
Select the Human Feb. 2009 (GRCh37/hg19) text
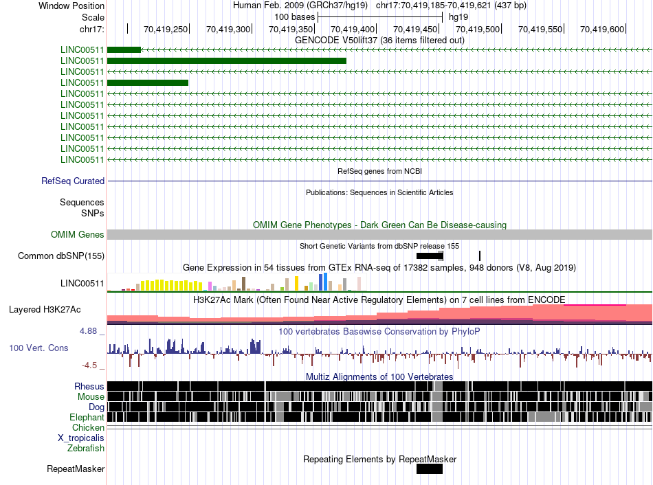tap(300, 5)
